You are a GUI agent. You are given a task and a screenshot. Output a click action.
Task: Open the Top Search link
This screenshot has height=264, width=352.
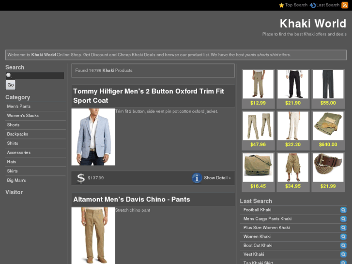[x=296, y=5]
